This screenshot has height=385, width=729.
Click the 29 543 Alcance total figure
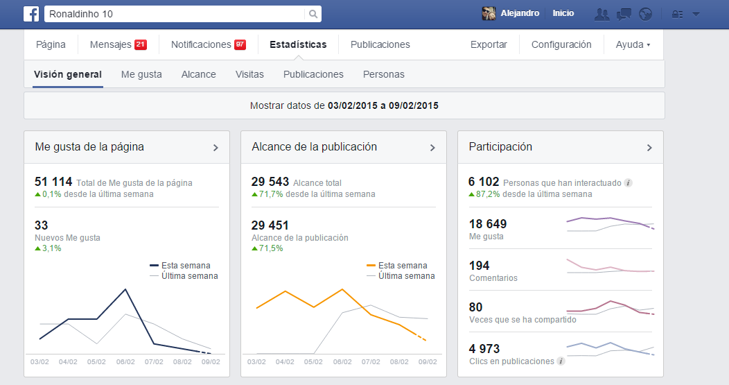pos(270,182)
